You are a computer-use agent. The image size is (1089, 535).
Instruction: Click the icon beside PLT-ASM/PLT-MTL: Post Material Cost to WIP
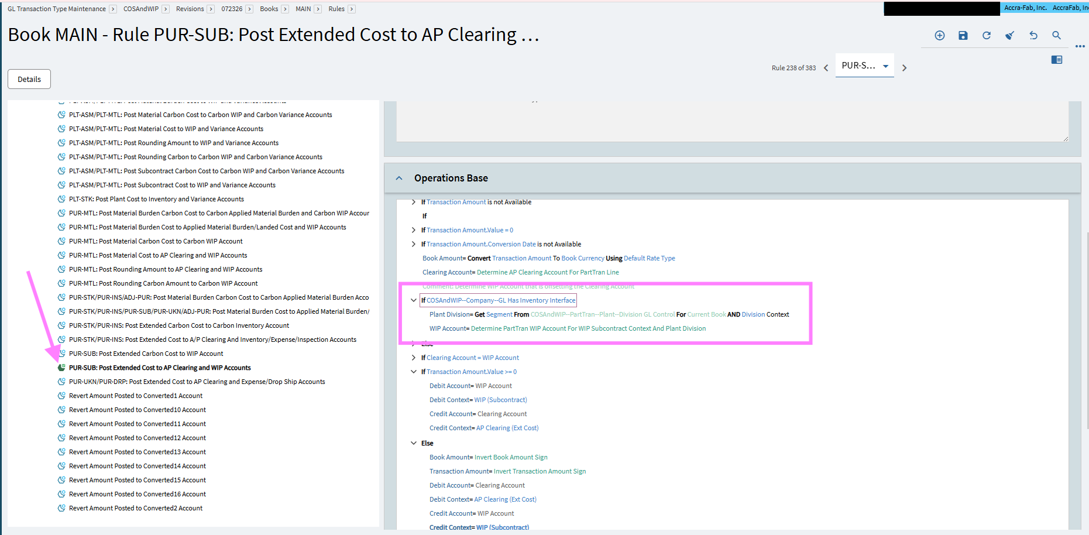pos(61,129)
